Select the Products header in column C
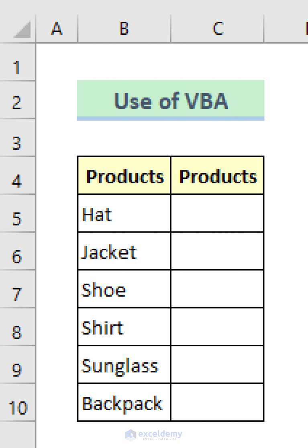The image size is (308, 448). click(x=217, y=176)
